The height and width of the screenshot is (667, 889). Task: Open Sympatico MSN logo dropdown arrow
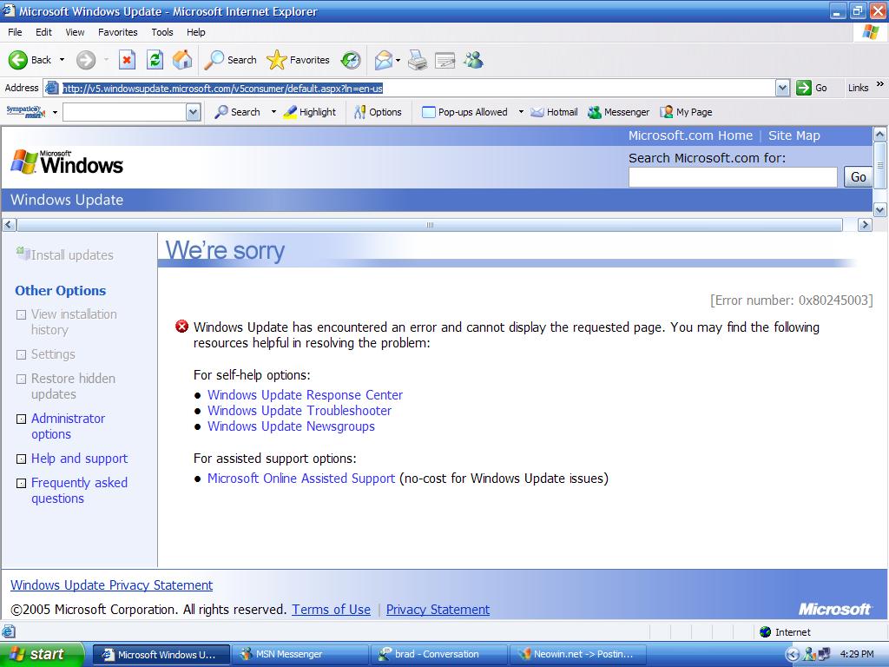[55, 112]
